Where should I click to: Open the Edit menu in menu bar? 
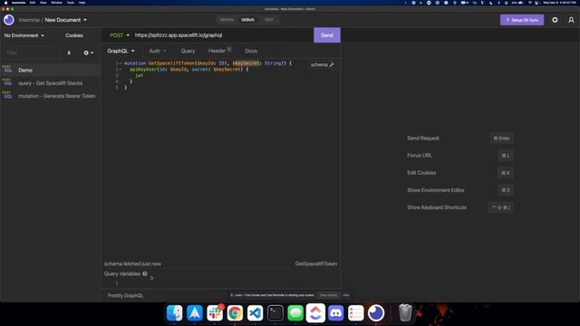[33, 3]
